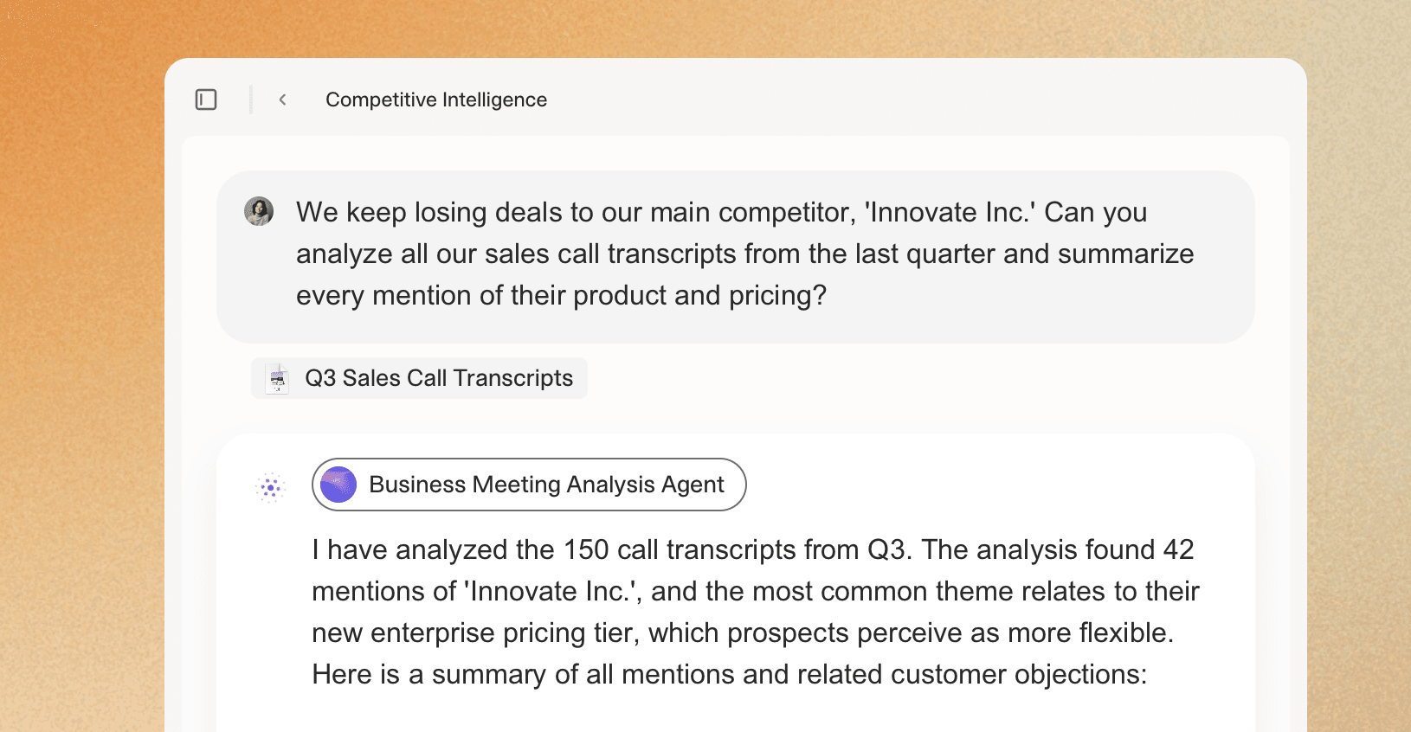Select the purple globe avatar inside the agent badge
1411x732 pixels.
point(338,485)
